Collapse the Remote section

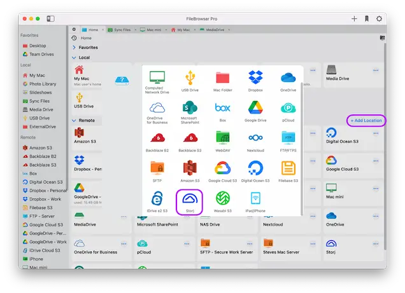[74, 120]
